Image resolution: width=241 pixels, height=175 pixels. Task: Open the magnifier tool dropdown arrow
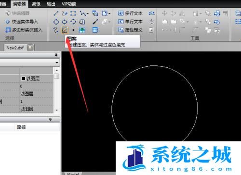tap(187, 22)
